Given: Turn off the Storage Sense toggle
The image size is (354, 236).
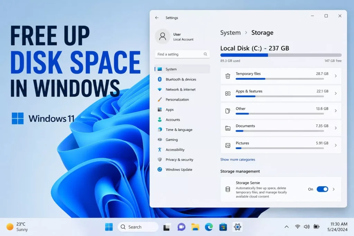Looking at the screenshot, I should [322, 189].
